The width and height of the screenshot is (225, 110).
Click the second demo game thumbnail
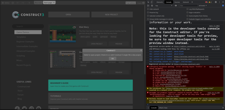click(63, 59)
